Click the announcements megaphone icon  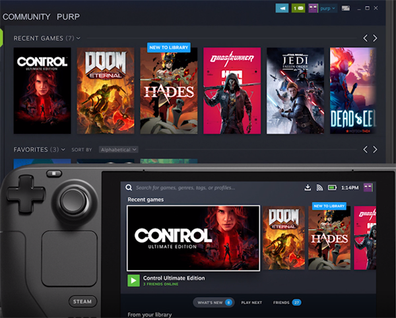(x=282, y=9)
